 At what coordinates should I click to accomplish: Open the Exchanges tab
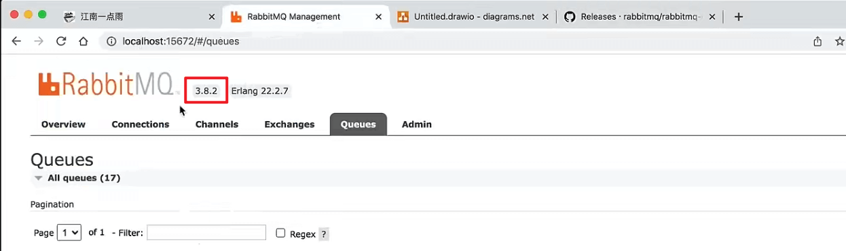[x=289, y=124]
